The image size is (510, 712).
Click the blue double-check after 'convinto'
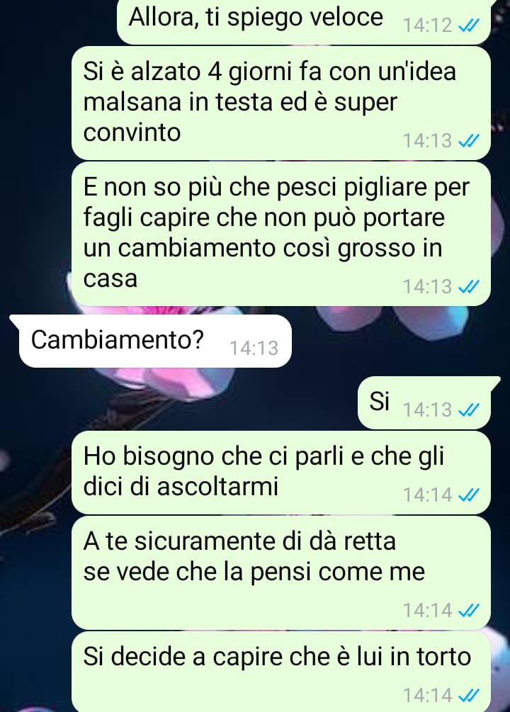pos(467,141)
